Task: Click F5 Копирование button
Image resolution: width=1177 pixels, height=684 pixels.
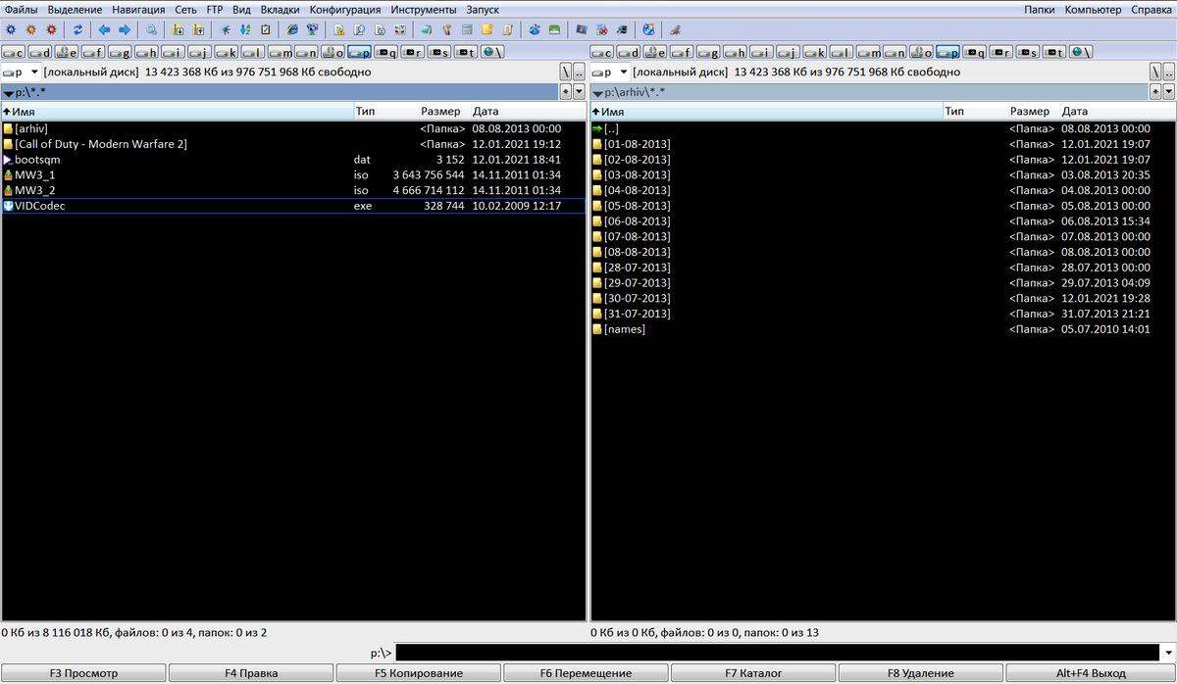Action: [418, 673]
